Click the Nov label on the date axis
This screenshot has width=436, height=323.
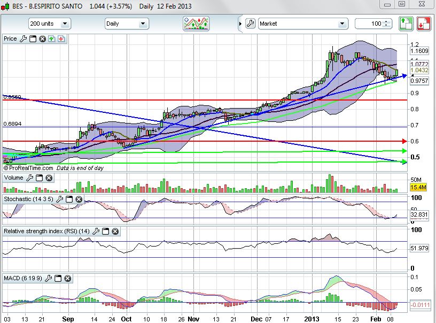(193, 319)
